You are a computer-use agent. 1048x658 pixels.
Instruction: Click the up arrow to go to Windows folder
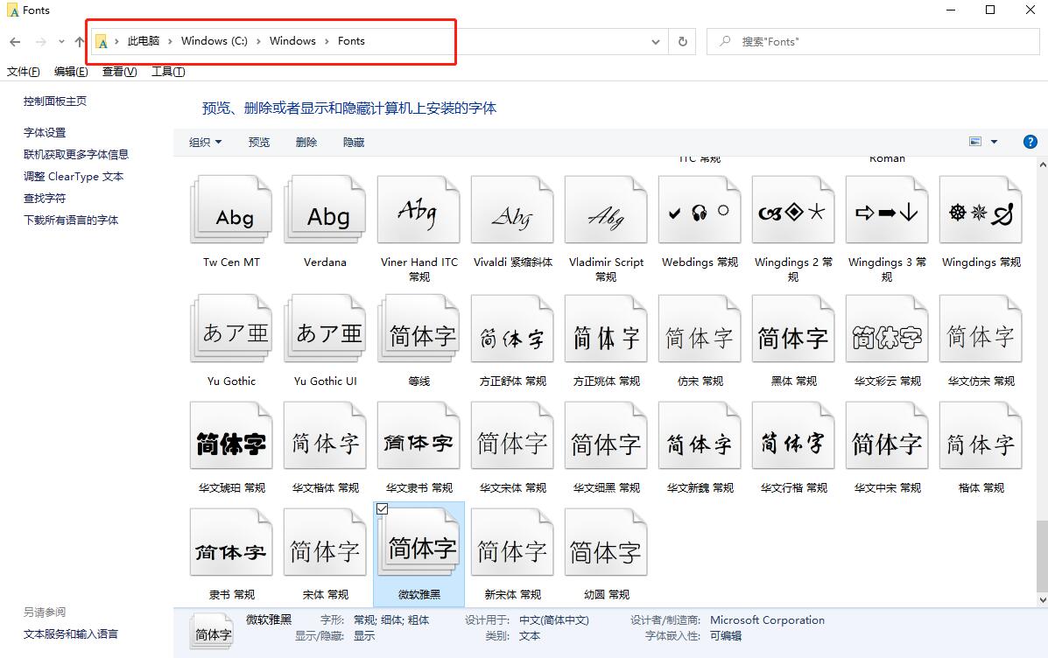pyautogui.click(x=77, y=41)
